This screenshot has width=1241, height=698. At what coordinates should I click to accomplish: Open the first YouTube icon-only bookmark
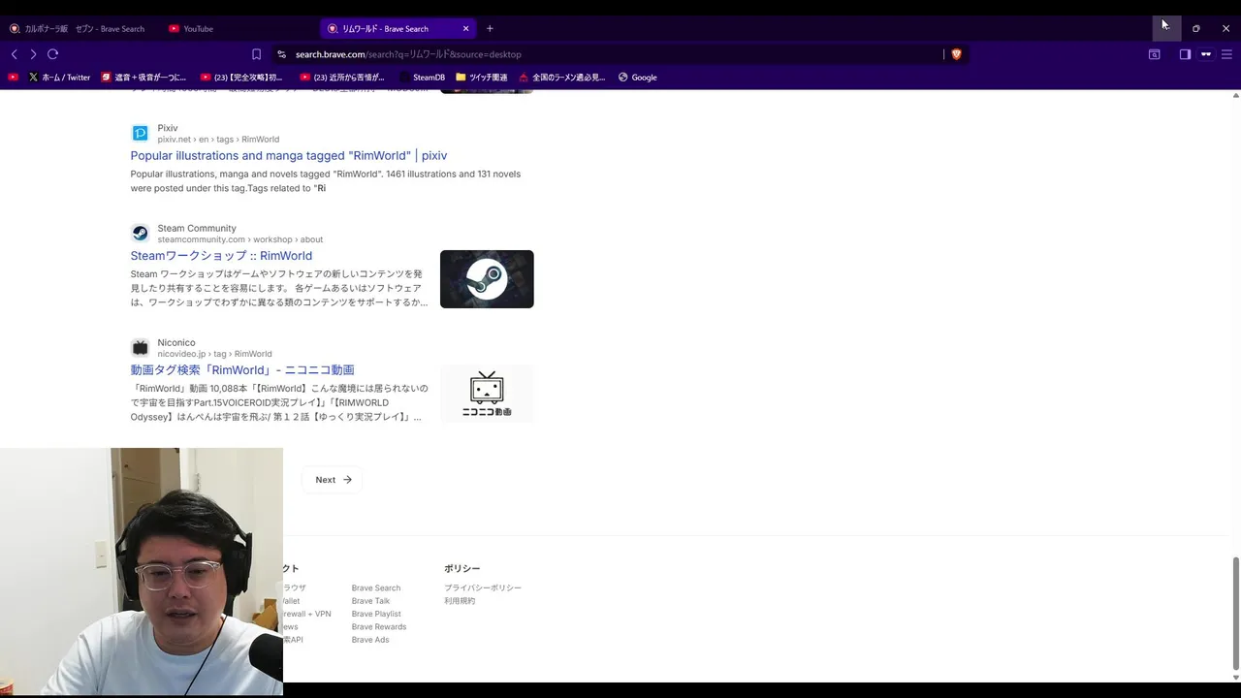pos(13,78)
